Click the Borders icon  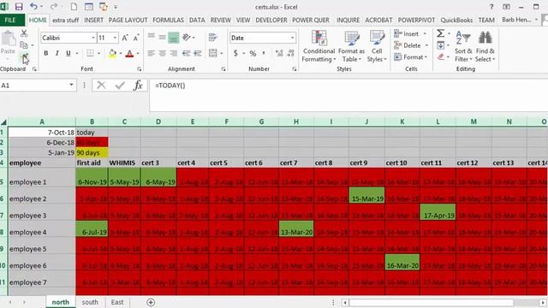[x=90, y=53]
